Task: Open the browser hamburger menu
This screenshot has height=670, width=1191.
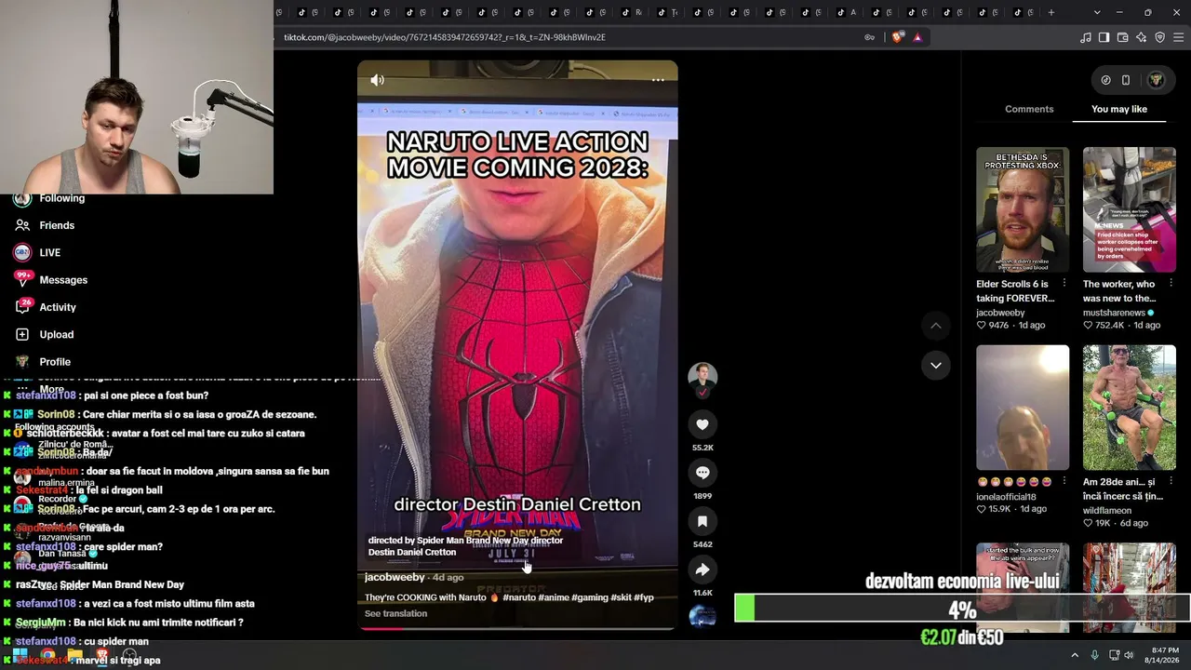Action: click(x=1179, y=37)
